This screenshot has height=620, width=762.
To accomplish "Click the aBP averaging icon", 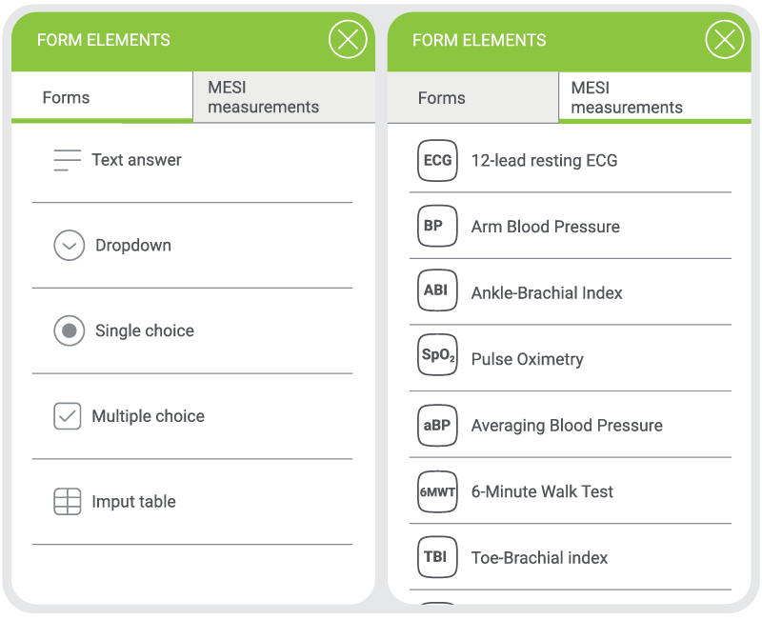I will (x=437, y=425).
